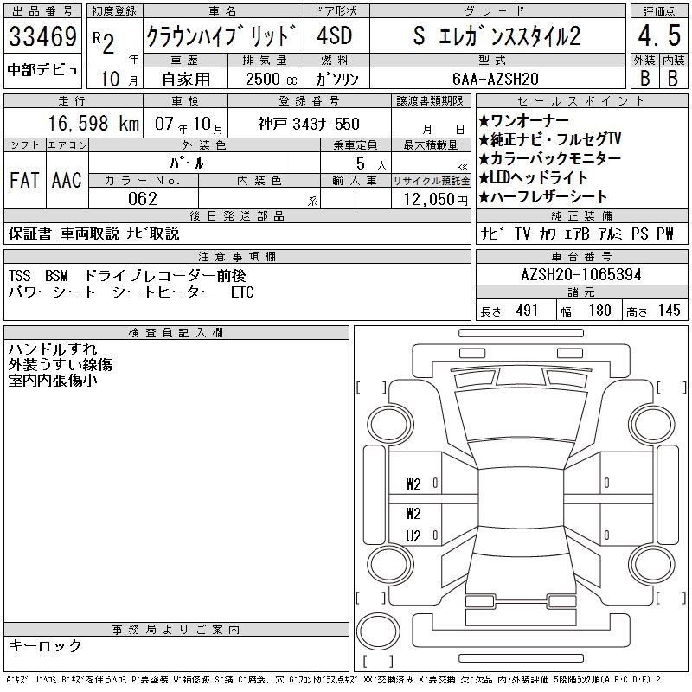Select the 5人 seating capacity value
Viewport: 692px width, 692px height.
click(371, 163)
